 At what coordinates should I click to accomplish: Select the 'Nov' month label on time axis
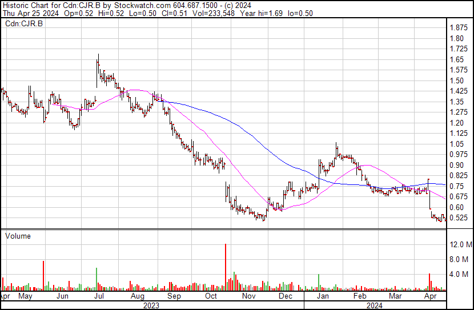tap(248, 297)
